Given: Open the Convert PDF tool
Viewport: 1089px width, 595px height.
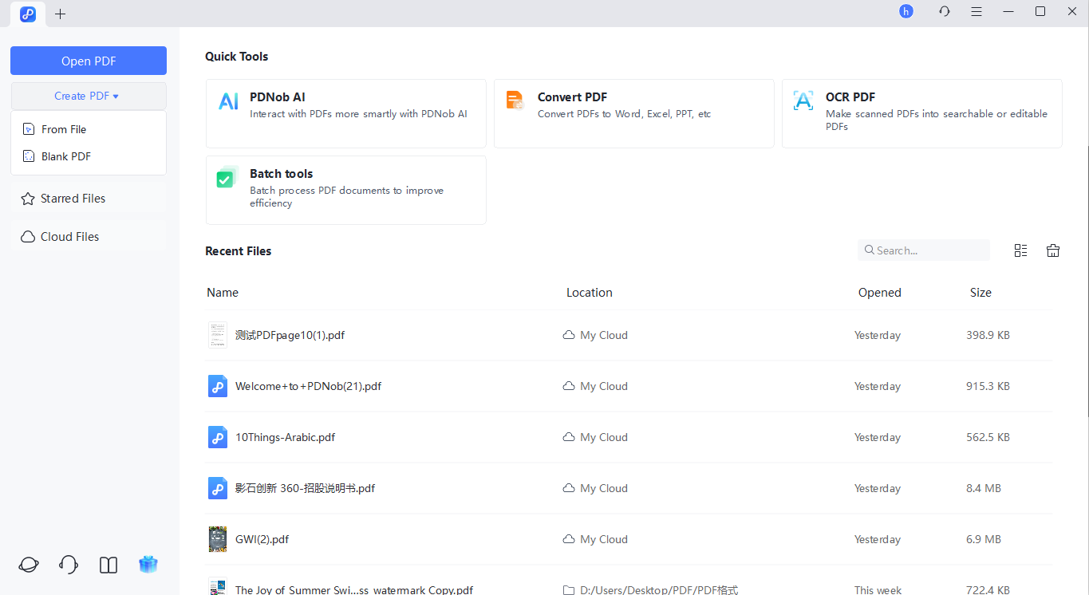Looking at the screenshot, I should pos(633,113).
